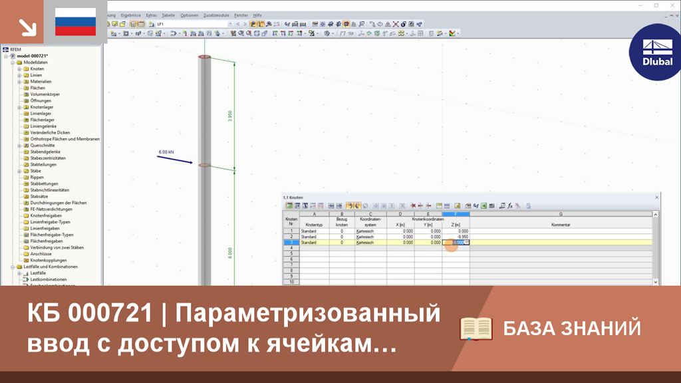Click the 6.00 kN load label in viewport
The image size is (681, 383).
166,152
